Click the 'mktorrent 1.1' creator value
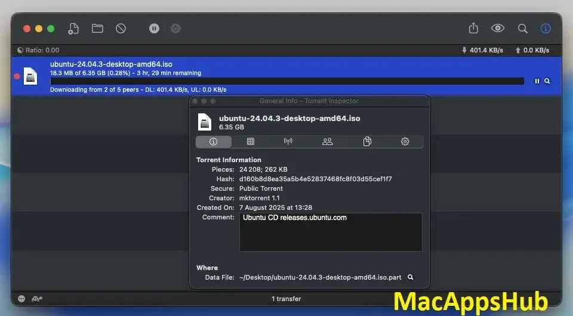573x316 pixels. coord(259,198)
